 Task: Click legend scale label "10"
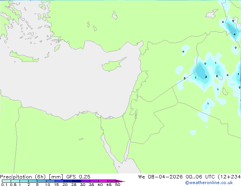click(x=48, y=184)
